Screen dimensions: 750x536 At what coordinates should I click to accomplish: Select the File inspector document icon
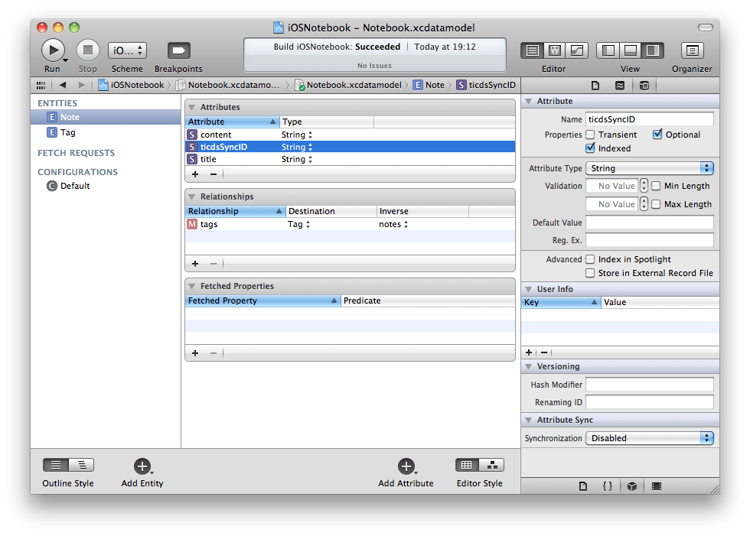[596, 85]
